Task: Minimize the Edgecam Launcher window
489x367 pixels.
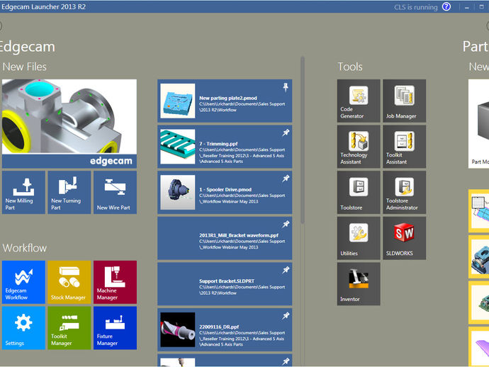Action: 467,7
